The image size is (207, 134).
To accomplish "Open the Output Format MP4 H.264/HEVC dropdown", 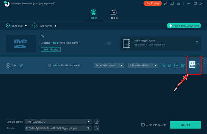I will point(58,122).
